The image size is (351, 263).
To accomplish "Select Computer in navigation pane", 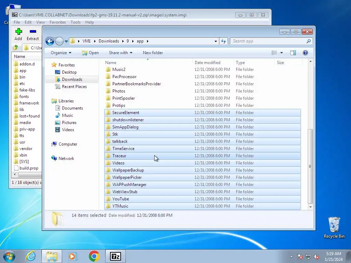I will click(x=68, y=144).
